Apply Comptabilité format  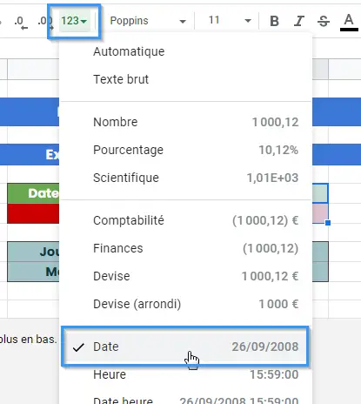(x=185, y=220)
